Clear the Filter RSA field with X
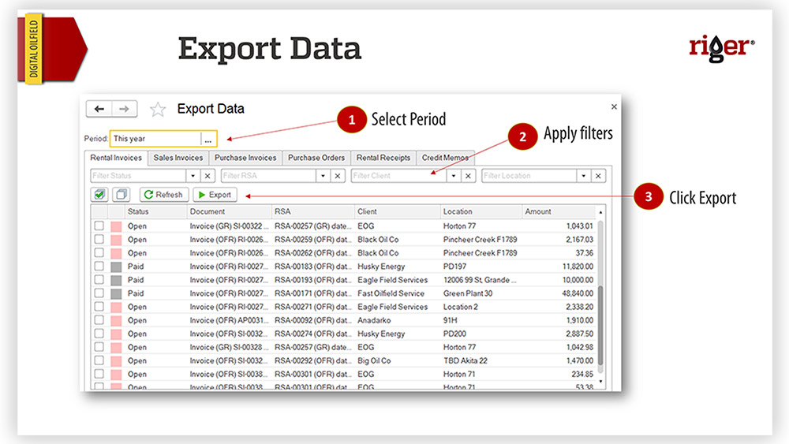This screenshot has height=444, width=789. click(x=338, y=176)
